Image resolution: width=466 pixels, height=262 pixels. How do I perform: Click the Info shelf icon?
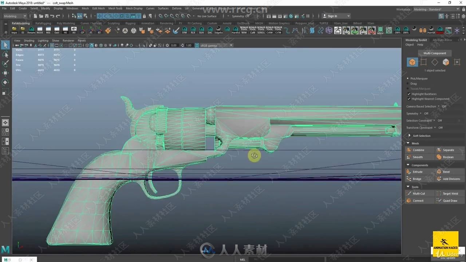point(346,31)
